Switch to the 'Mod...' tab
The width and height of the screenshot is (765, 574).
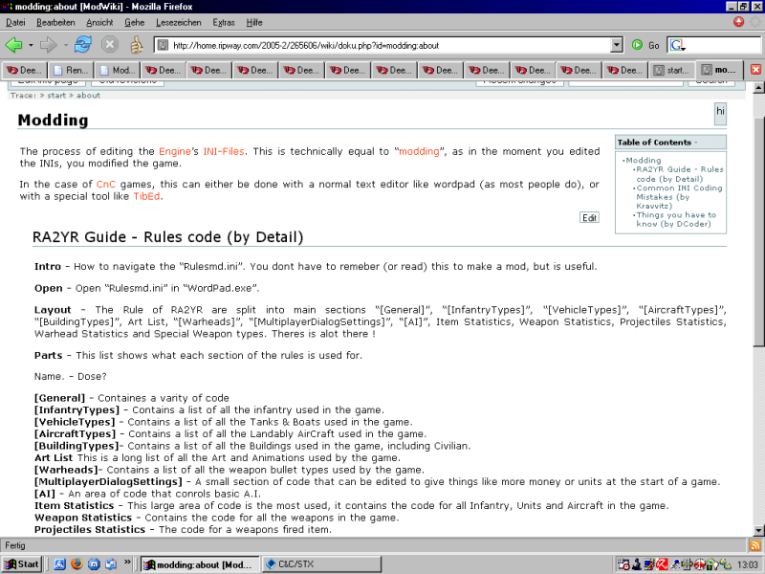(x=118, y=70)
